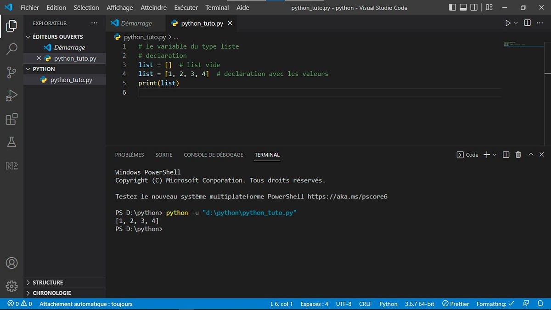
Task: Open the Exécuter menu
Action: (x=186, y=7)
